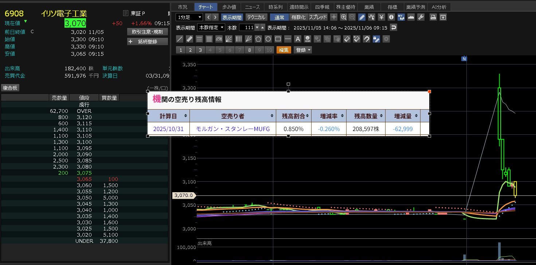Open the 登録 dropdown menu
Viewport: 536px width, 265px height.
coord(303,50)
